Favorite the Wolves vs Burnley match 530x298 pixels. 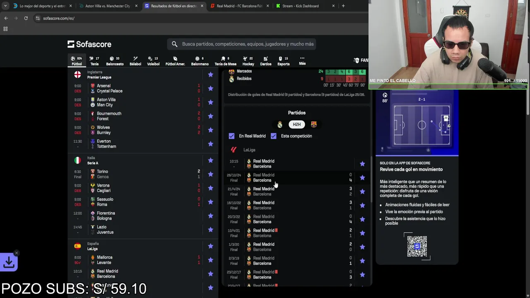[210, 130]
